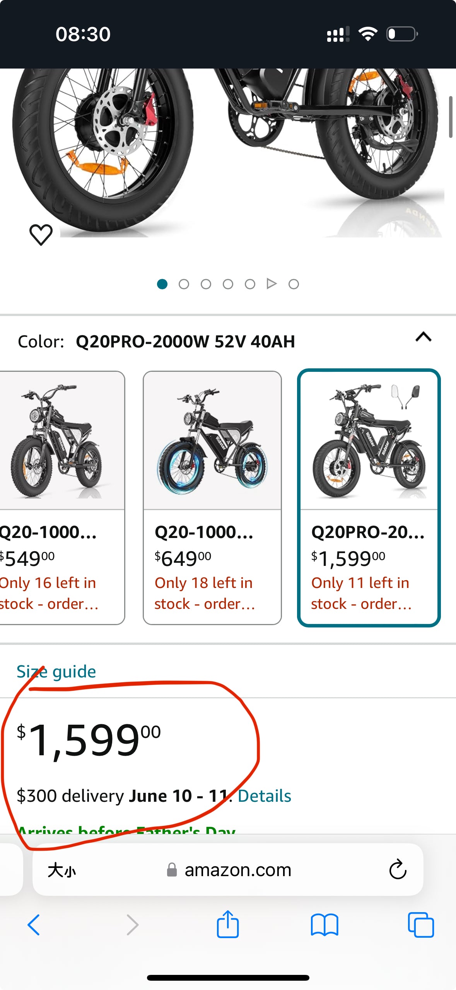Tap the amazon.com address bar
The height and width of the screenshot is (990, 456).
(237, 870)
